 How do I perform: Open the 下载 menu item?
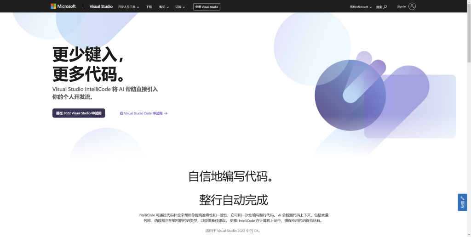point(149,7)
